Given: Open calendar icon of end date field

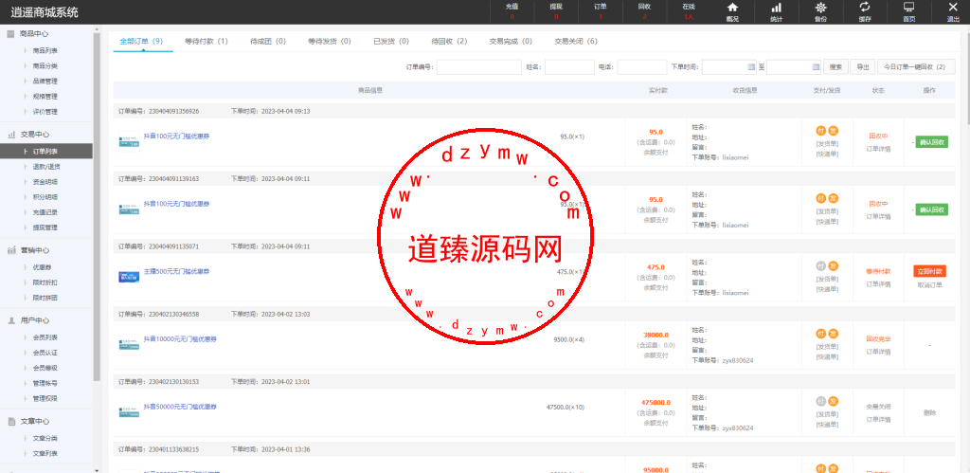Looking at the screenshot, I should (816, 67).
